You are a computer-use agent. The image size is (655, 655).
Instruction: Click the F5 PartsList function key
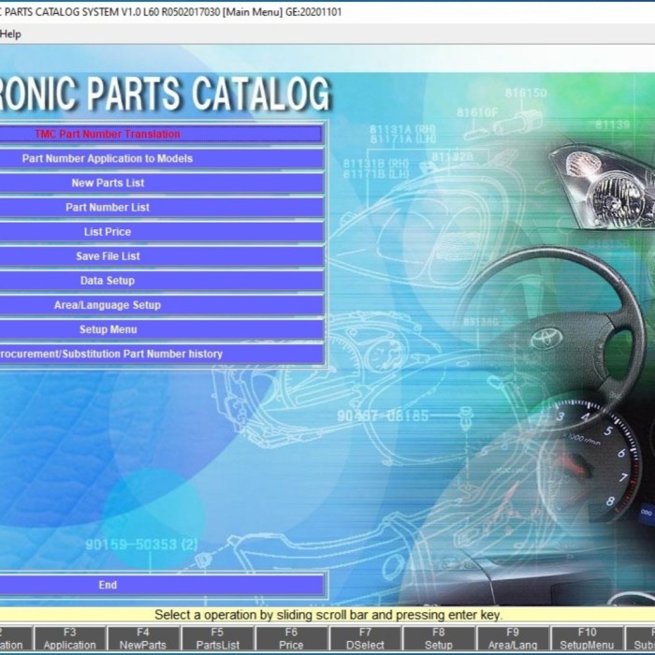[218, 639]
